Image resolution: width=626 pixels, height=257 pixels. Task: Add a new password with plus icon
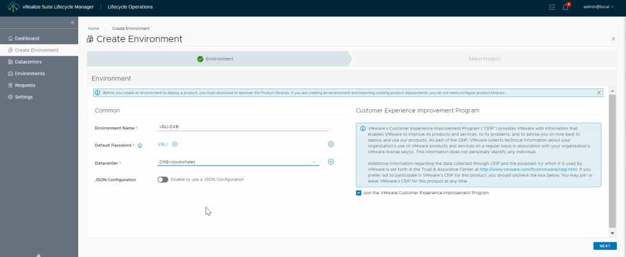click(331, 144)
